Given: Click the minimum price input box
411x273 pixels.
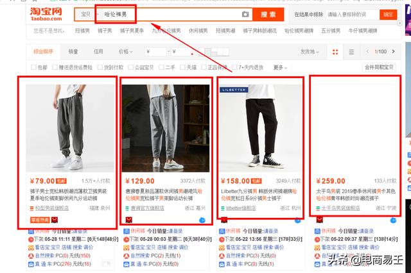Looking at the screenshot, I should [x=156, y=52].
